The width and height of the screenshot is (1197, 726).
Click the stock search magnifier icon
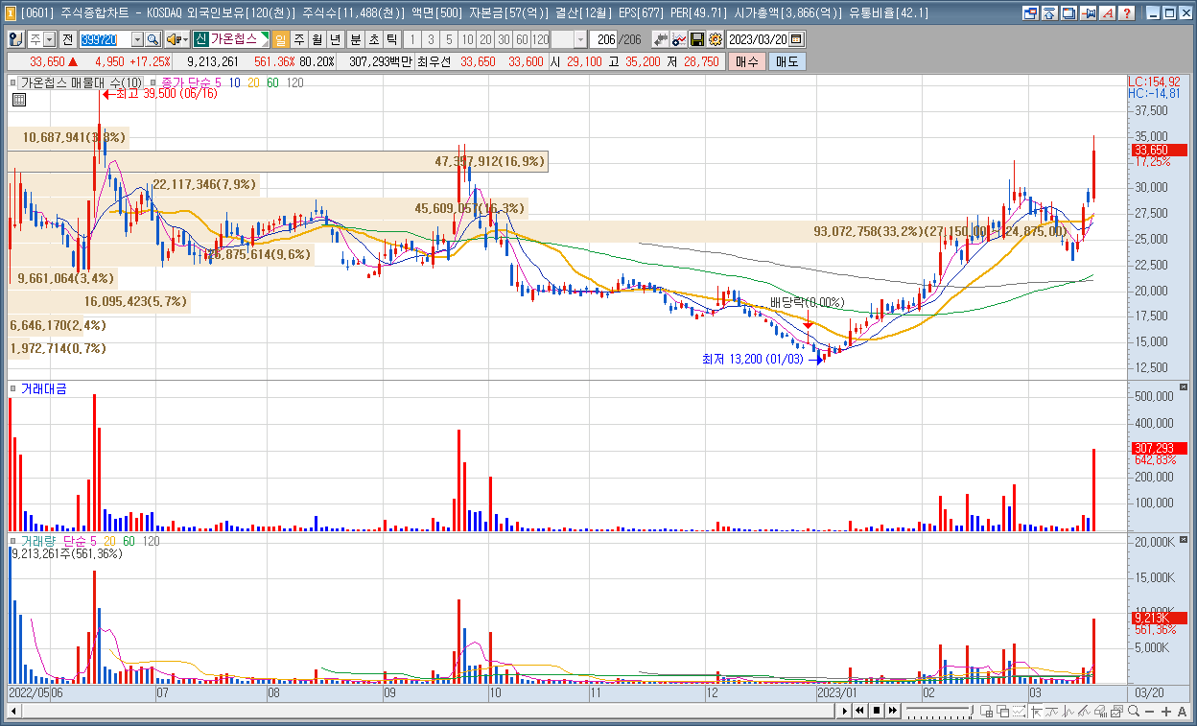[x=153, y=39]
